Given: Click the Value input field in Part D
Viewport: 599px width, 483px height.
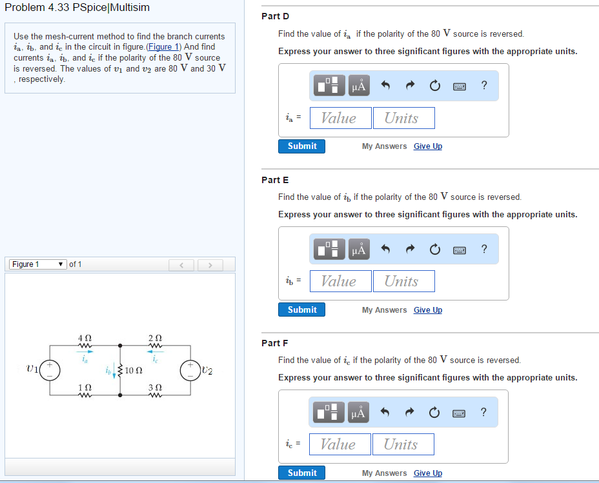Looking at the screenshot, I should 340,117.
